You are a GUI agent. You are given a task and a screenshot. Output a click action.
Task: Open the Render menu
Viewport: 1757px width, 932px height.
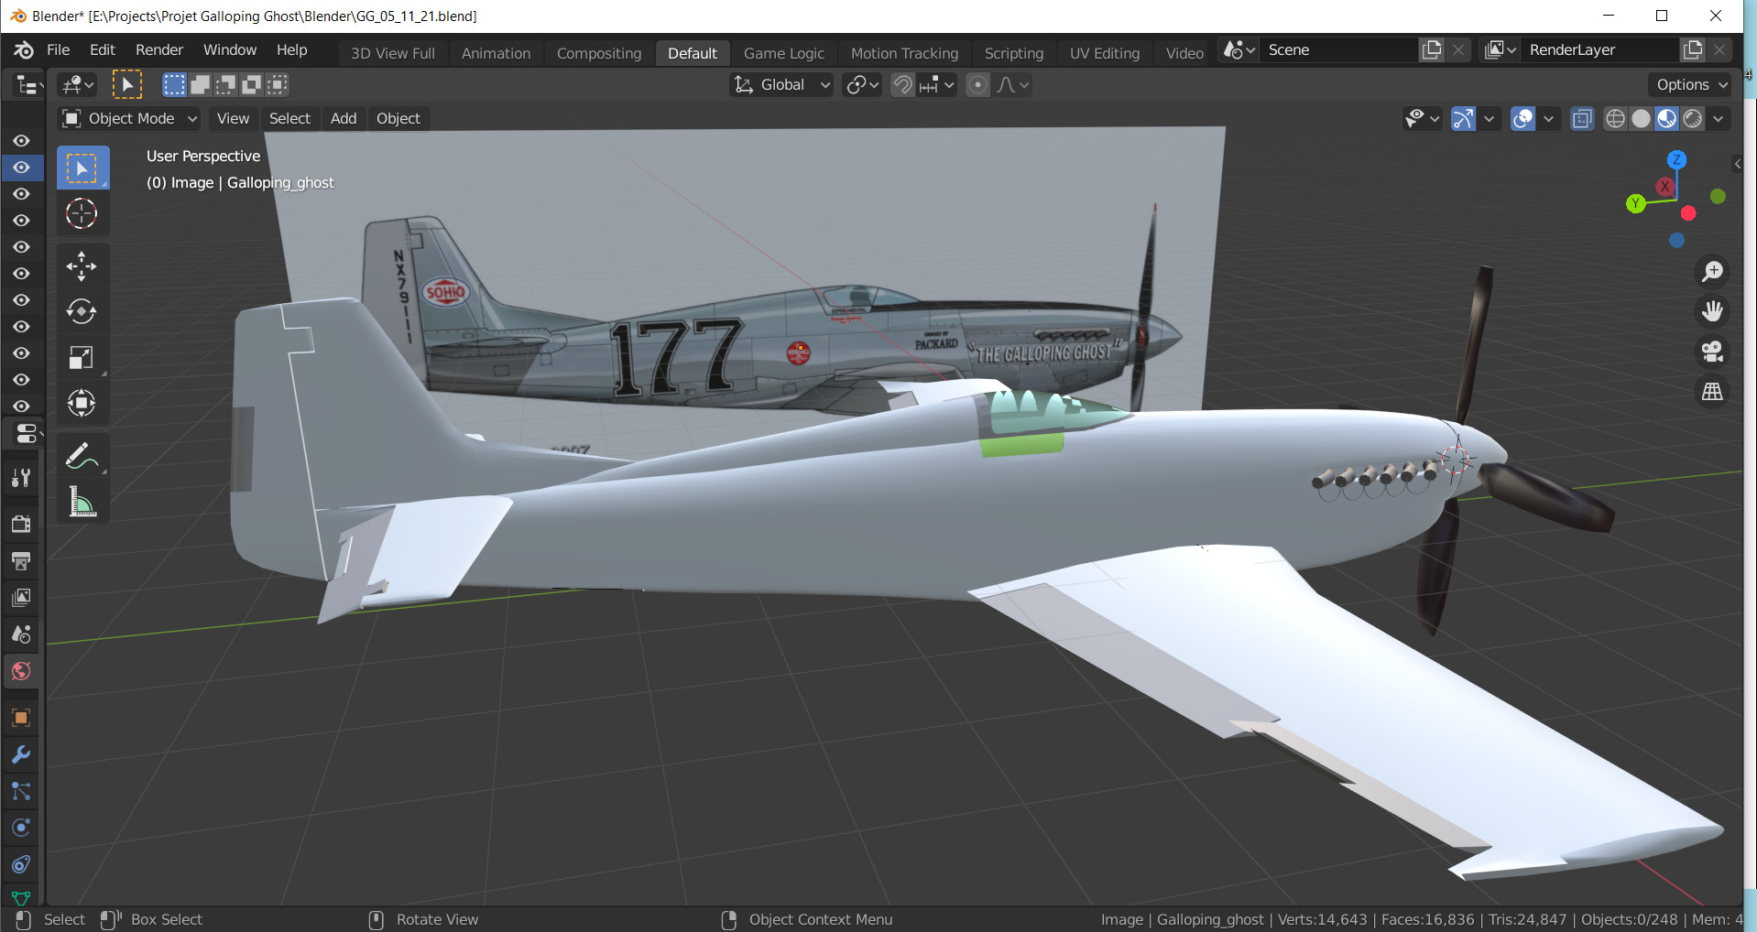[159, 50]
